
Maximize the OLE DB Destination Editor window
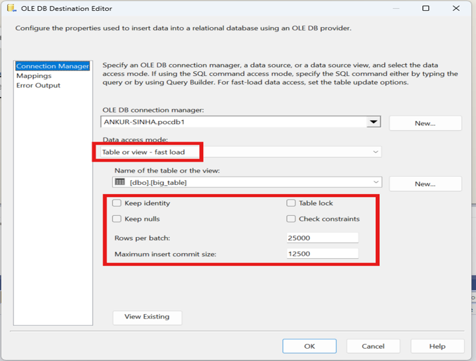click(x=426, y=9)
